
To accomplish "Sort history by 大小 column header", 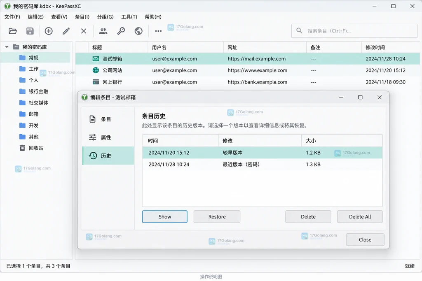I will (342, 141).
